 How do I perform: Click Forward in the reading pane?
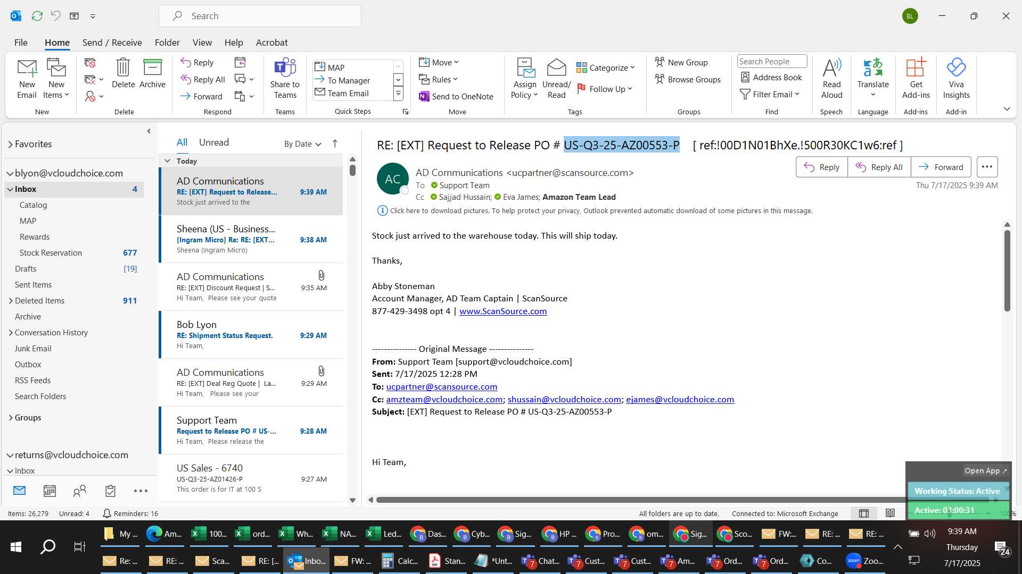(x=941, y=167)
